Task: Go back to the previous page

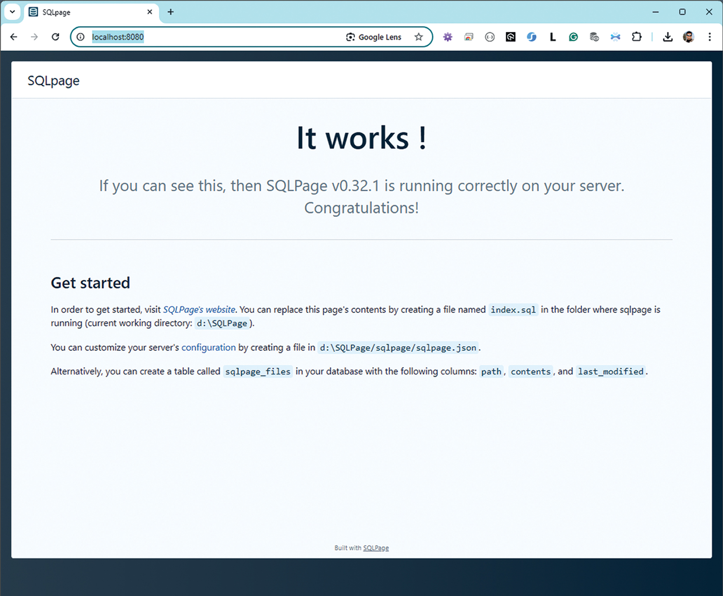Action: click(14, 37)
